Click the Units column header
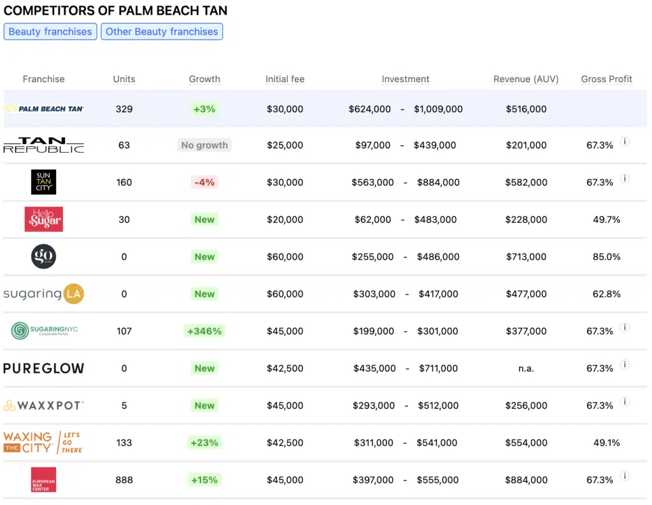Image resolution: width=652 pixels, height=505 pixels. click(x=124, y=79)
